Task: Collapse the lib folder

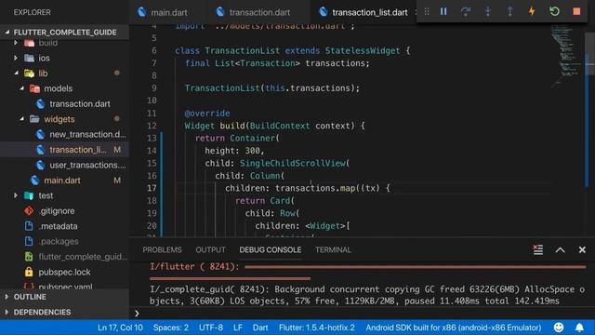Action: (17, 73)
